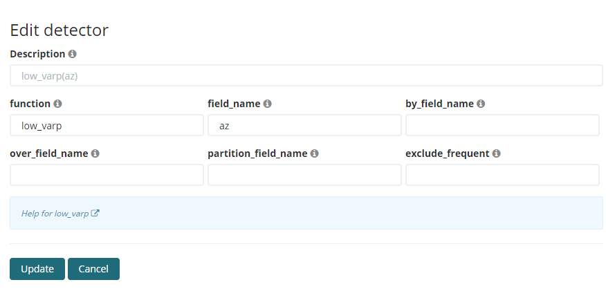Click the partition_field_name info icon

[x=314, y=153]
